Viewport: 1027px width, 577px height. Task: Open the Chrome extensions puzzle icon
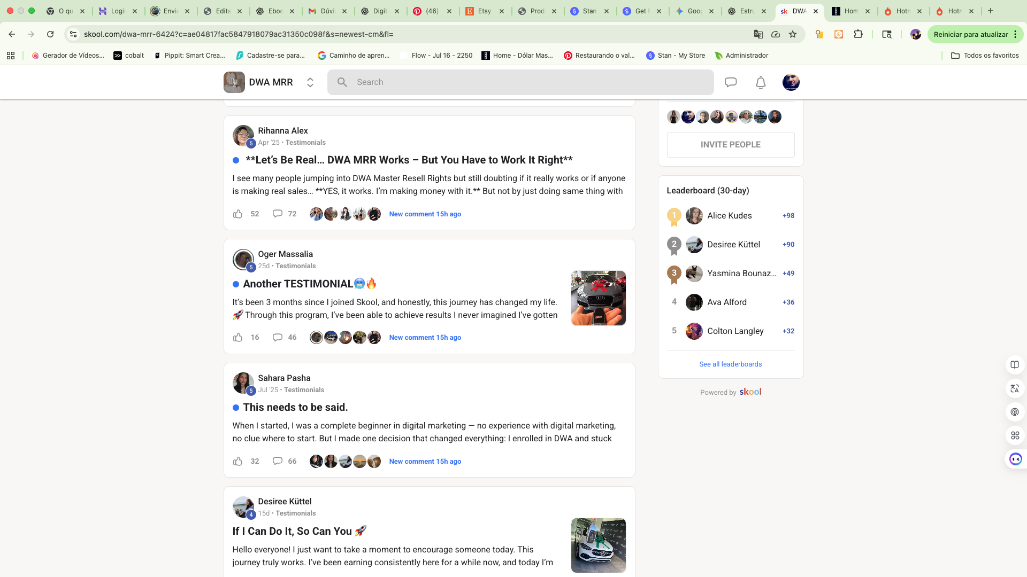coord(858,34)
